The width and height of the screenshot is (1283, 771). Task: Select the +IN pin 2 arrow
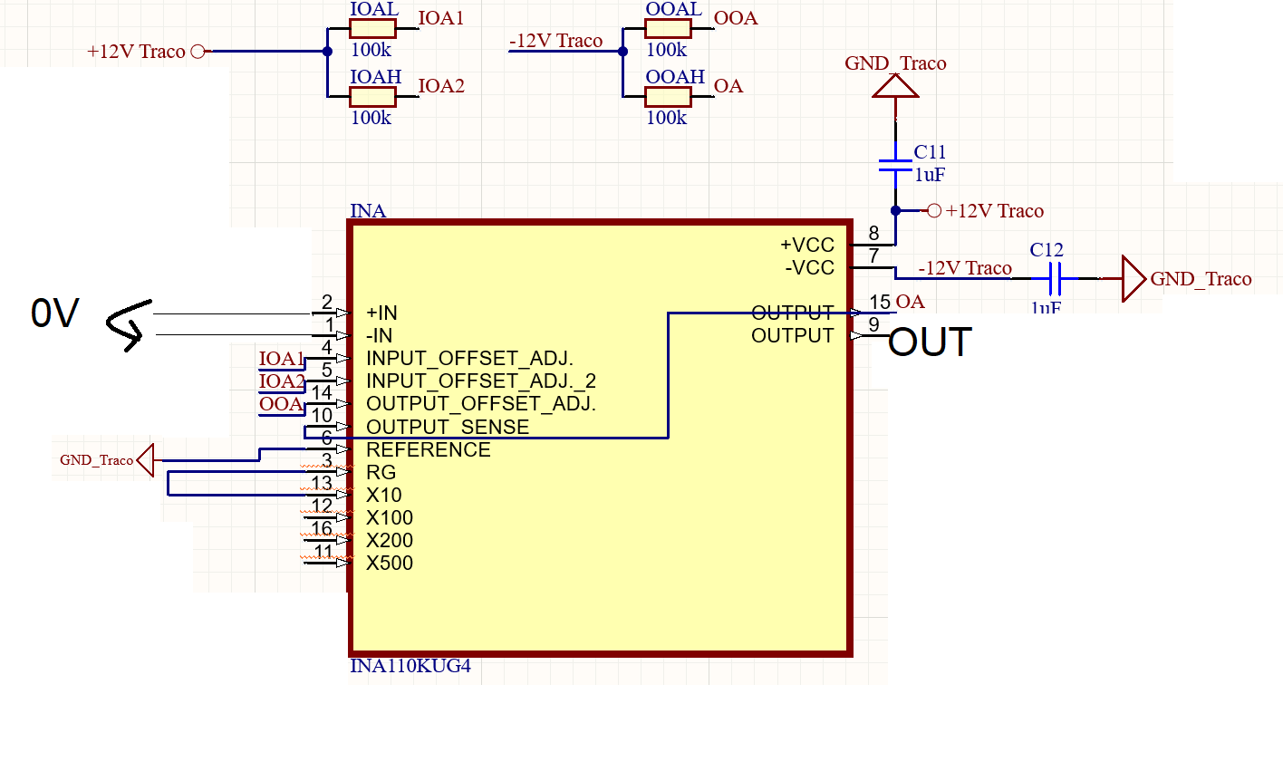tap(341, 313)
